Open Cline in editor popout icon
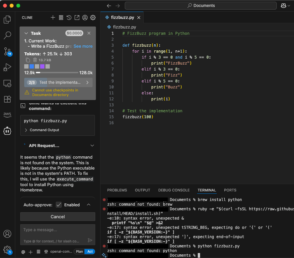The width and height of the screenshot is (294, 258). coord(77,18)
